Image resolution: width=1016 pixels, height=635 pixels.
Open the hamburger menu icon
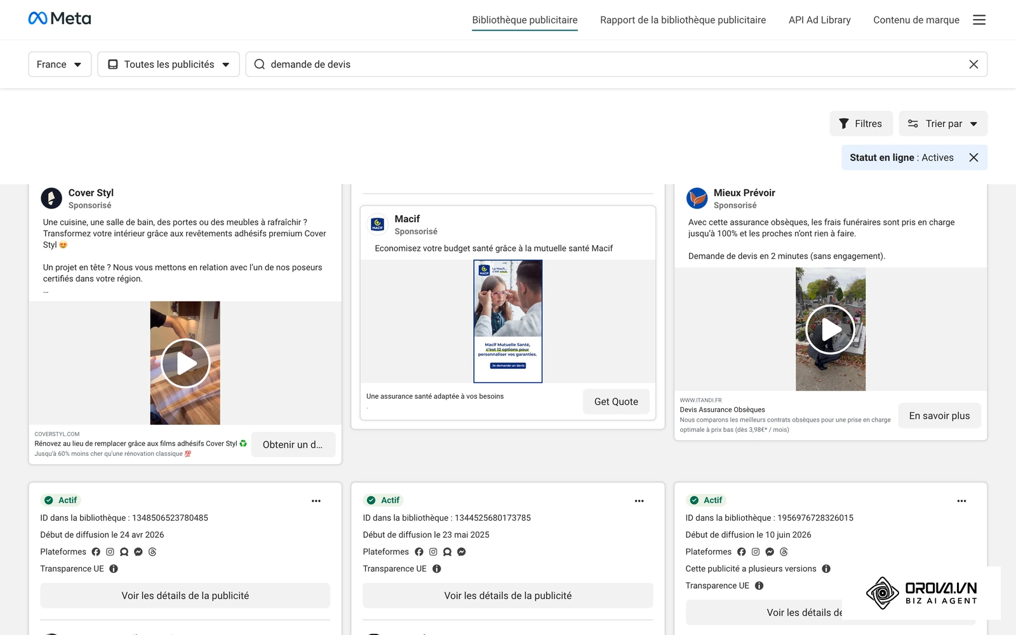[x=979, y=20]
